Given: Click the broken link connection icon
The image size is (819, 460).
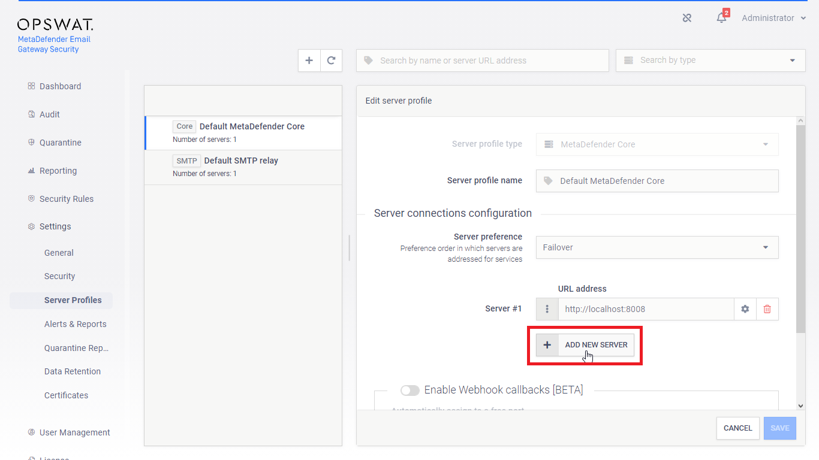Looking at the screenshot, I should (x=687, y=18).
